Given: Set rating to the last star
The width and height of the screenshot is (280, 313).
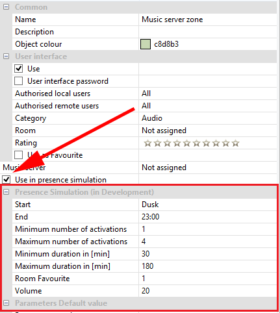Looking at the screenshot, I should (235, 143).
